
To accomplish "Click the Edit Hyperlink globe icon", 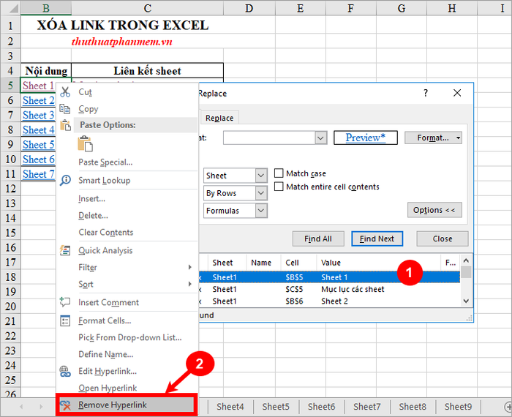I will click(x=65, y=372).
